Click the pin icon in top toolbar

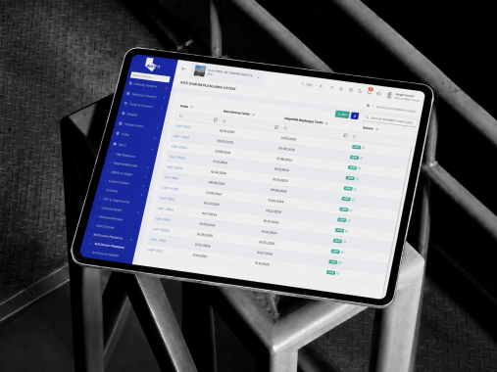[341, 89]
